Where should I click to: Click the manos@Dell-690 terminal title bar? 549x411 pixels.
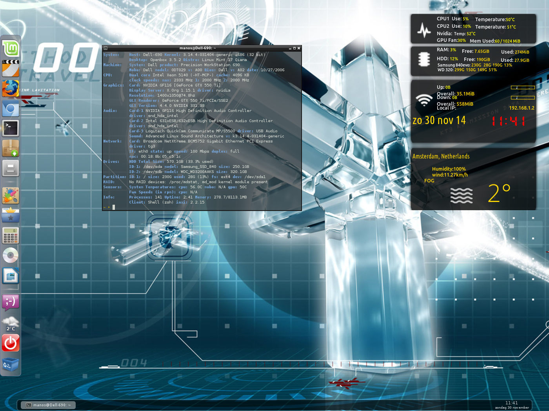(198, 48)
